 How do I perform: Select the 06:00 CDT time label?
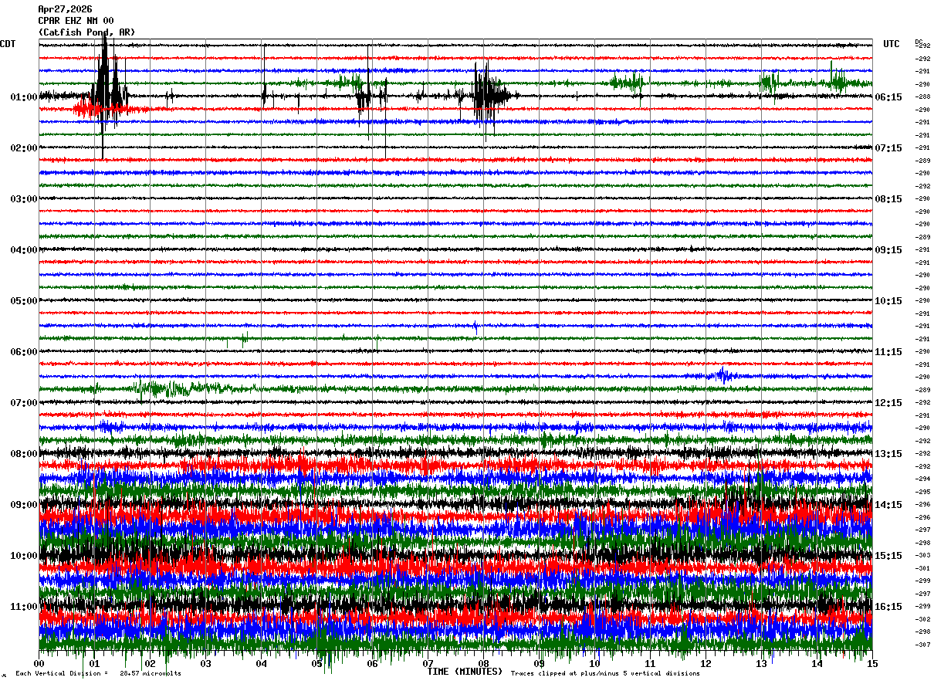(x=24, y=352)
